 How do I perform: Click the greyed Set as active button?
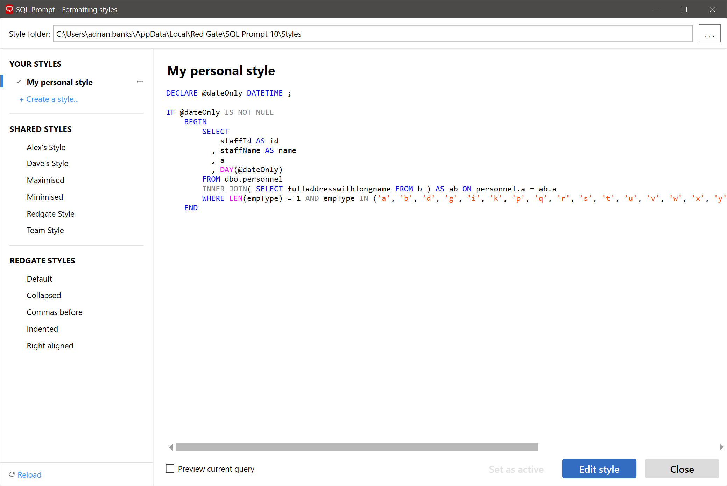point(516,469)
